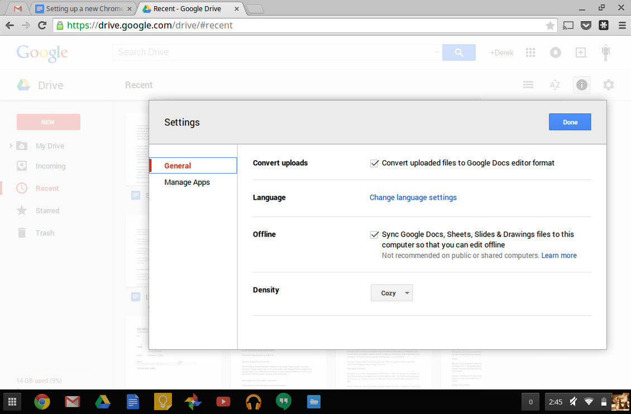Screen dimensions: 631x414
Task: Select Manage Apps settings tab
Action: click(x=187, y=182)
